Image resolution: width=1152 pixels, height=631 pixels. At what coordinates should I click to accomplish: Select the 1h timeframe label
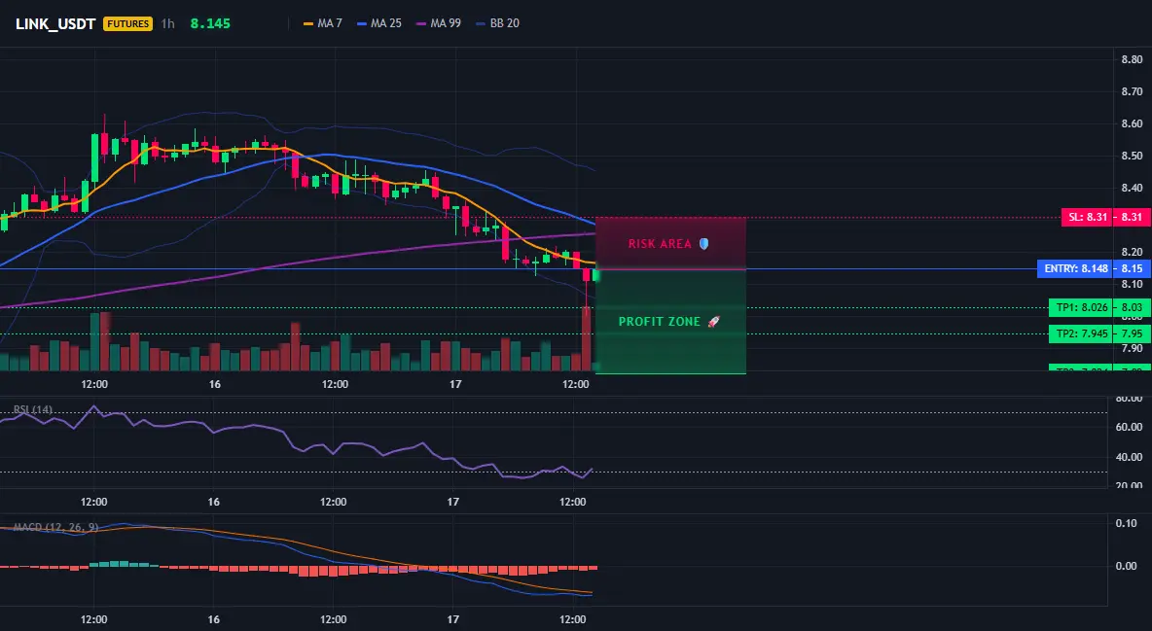click(x=167, y=23)
